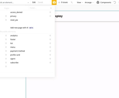Open the list reusable element
This screenshot has width=119, height=98.
point(11,43)
